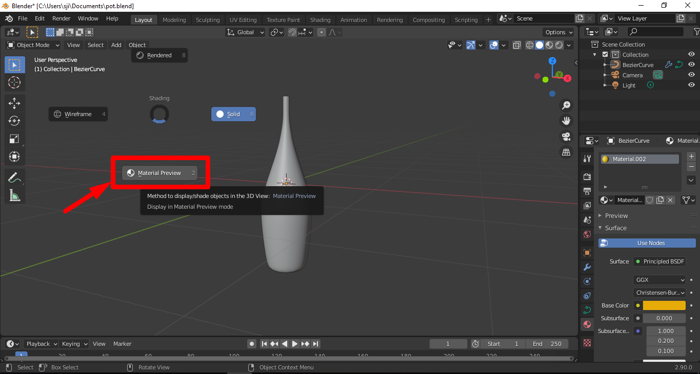This screenshot has height=374, width=700.
Task: Change the GGX distribution dropdown
Action: [x=659, y=279]
